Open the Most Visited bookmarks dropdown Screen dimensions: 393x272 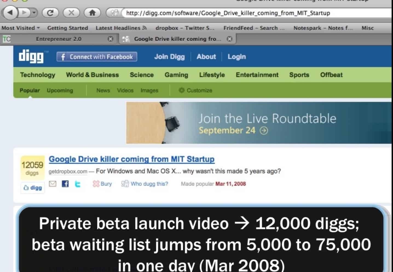coord(20,28)
